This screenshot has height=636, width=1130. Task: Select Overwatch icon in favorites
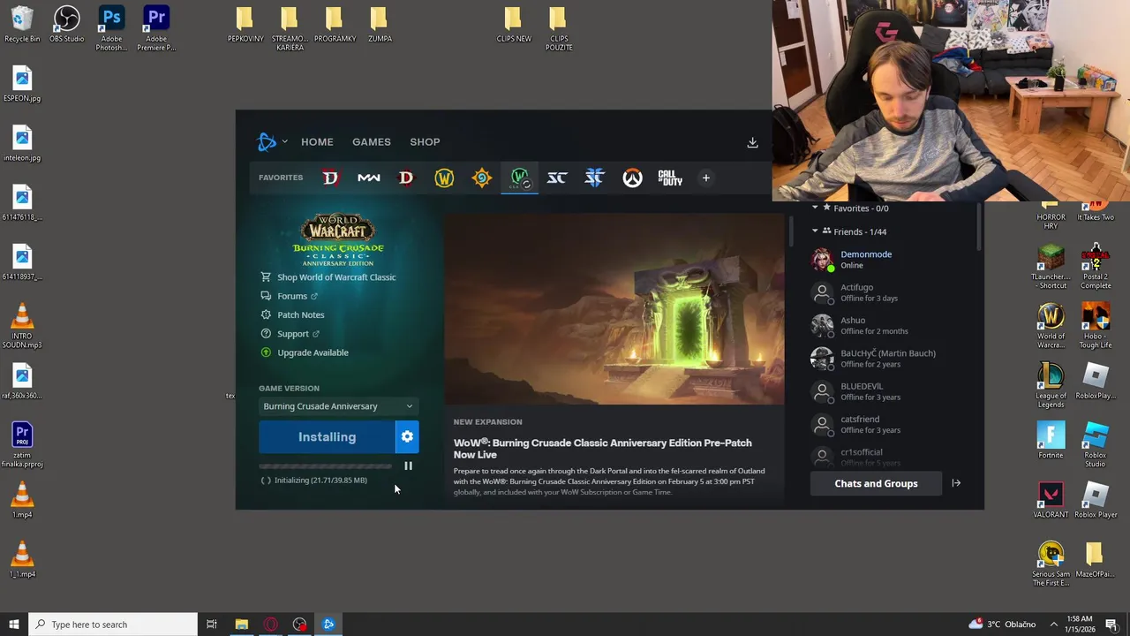(x=632, y=178)
